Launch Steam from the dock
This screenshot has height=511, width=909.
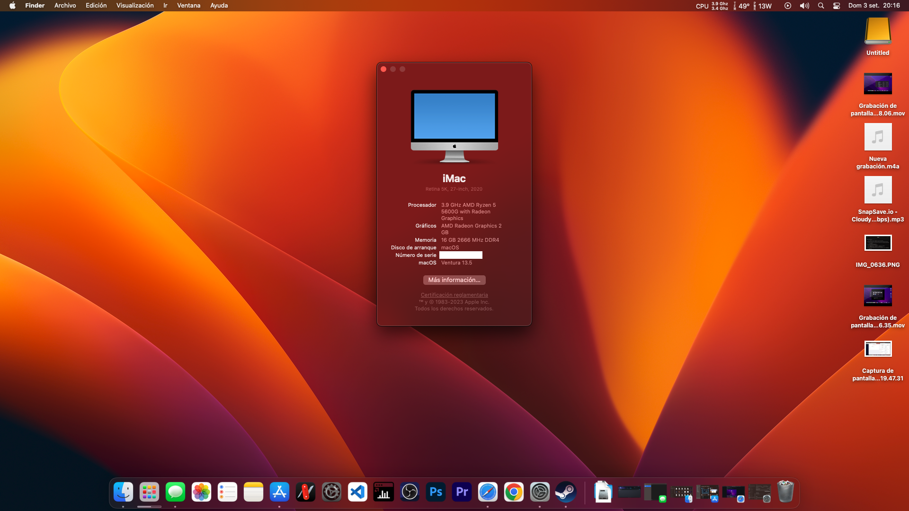566,492
